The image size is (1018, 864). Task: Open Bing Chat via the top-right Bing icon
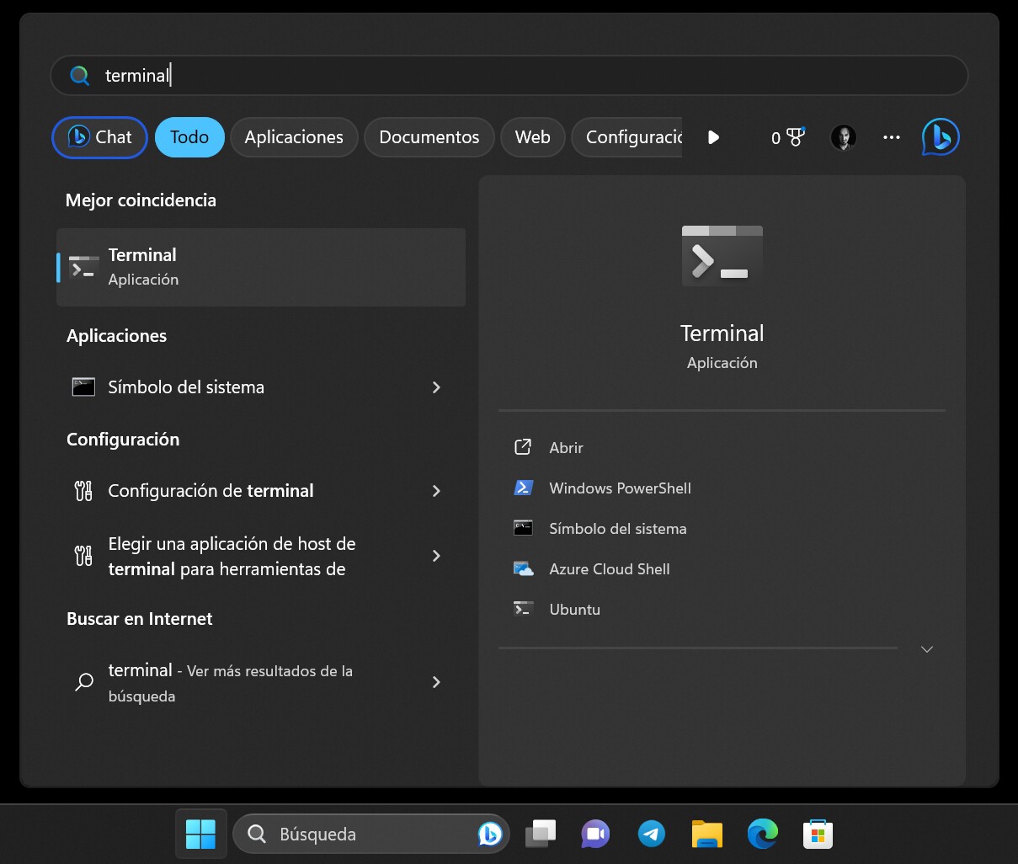tap(940, 137)
